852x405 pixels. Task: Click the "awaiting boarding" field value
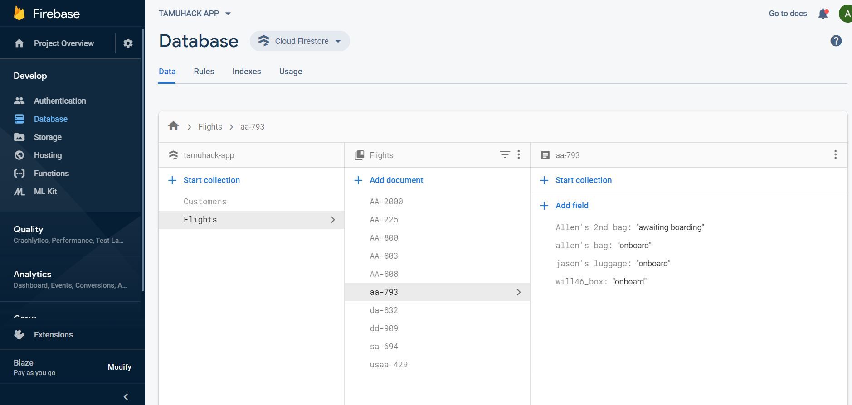(x=670, y=227)
